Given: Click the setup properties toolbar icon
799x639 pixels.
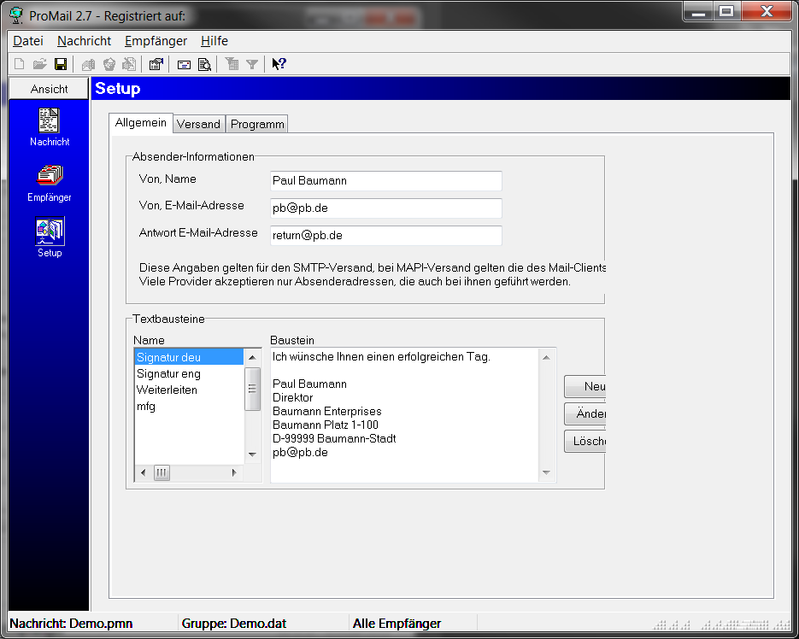Looking at the screenshot, I should [156, 64].
